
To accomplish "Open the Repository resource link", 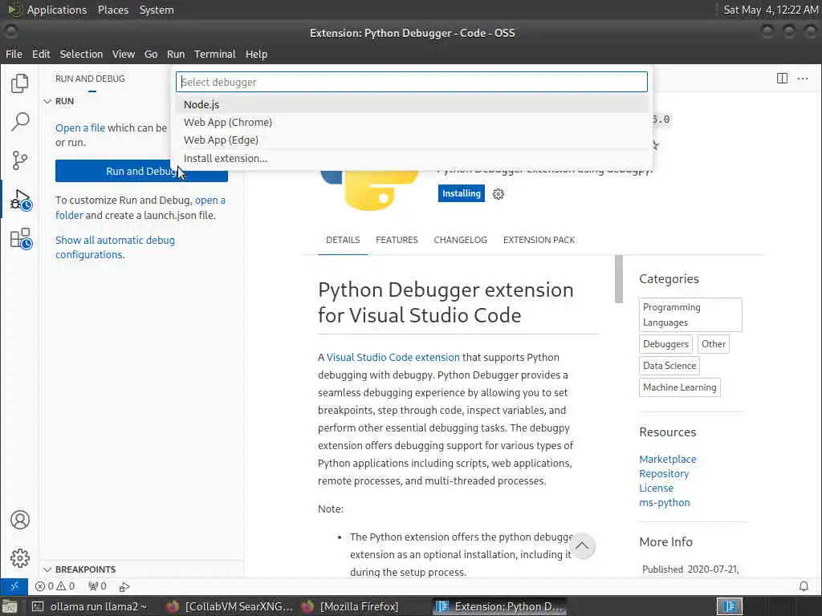I will (x=664, y=473).
